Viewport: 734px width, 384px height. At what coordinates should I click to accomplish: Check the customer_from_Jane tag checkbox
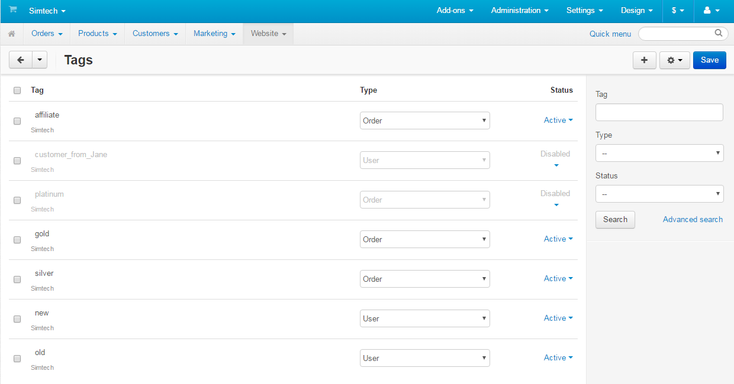tap(17, 161)
